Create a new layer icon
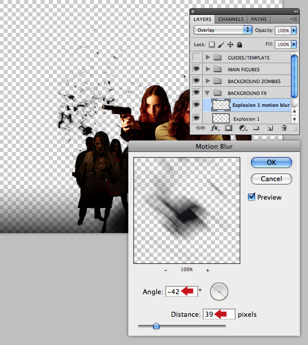The height and width of the screenshot is (345, 308). [270, 128]
